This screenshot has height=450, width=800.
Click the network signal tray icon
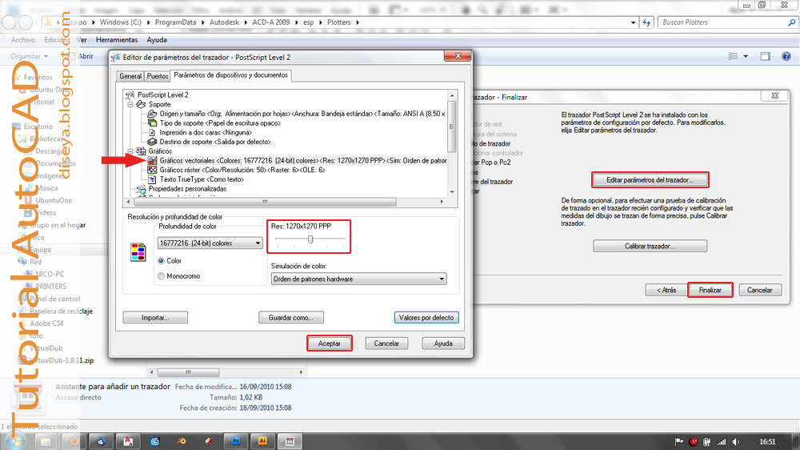[722, 442]
